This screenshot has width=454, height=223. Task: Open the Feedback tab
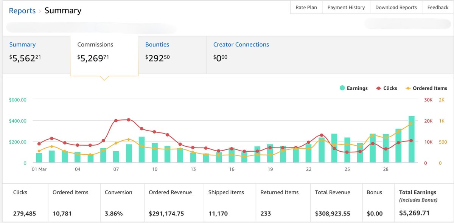[438, 8]
